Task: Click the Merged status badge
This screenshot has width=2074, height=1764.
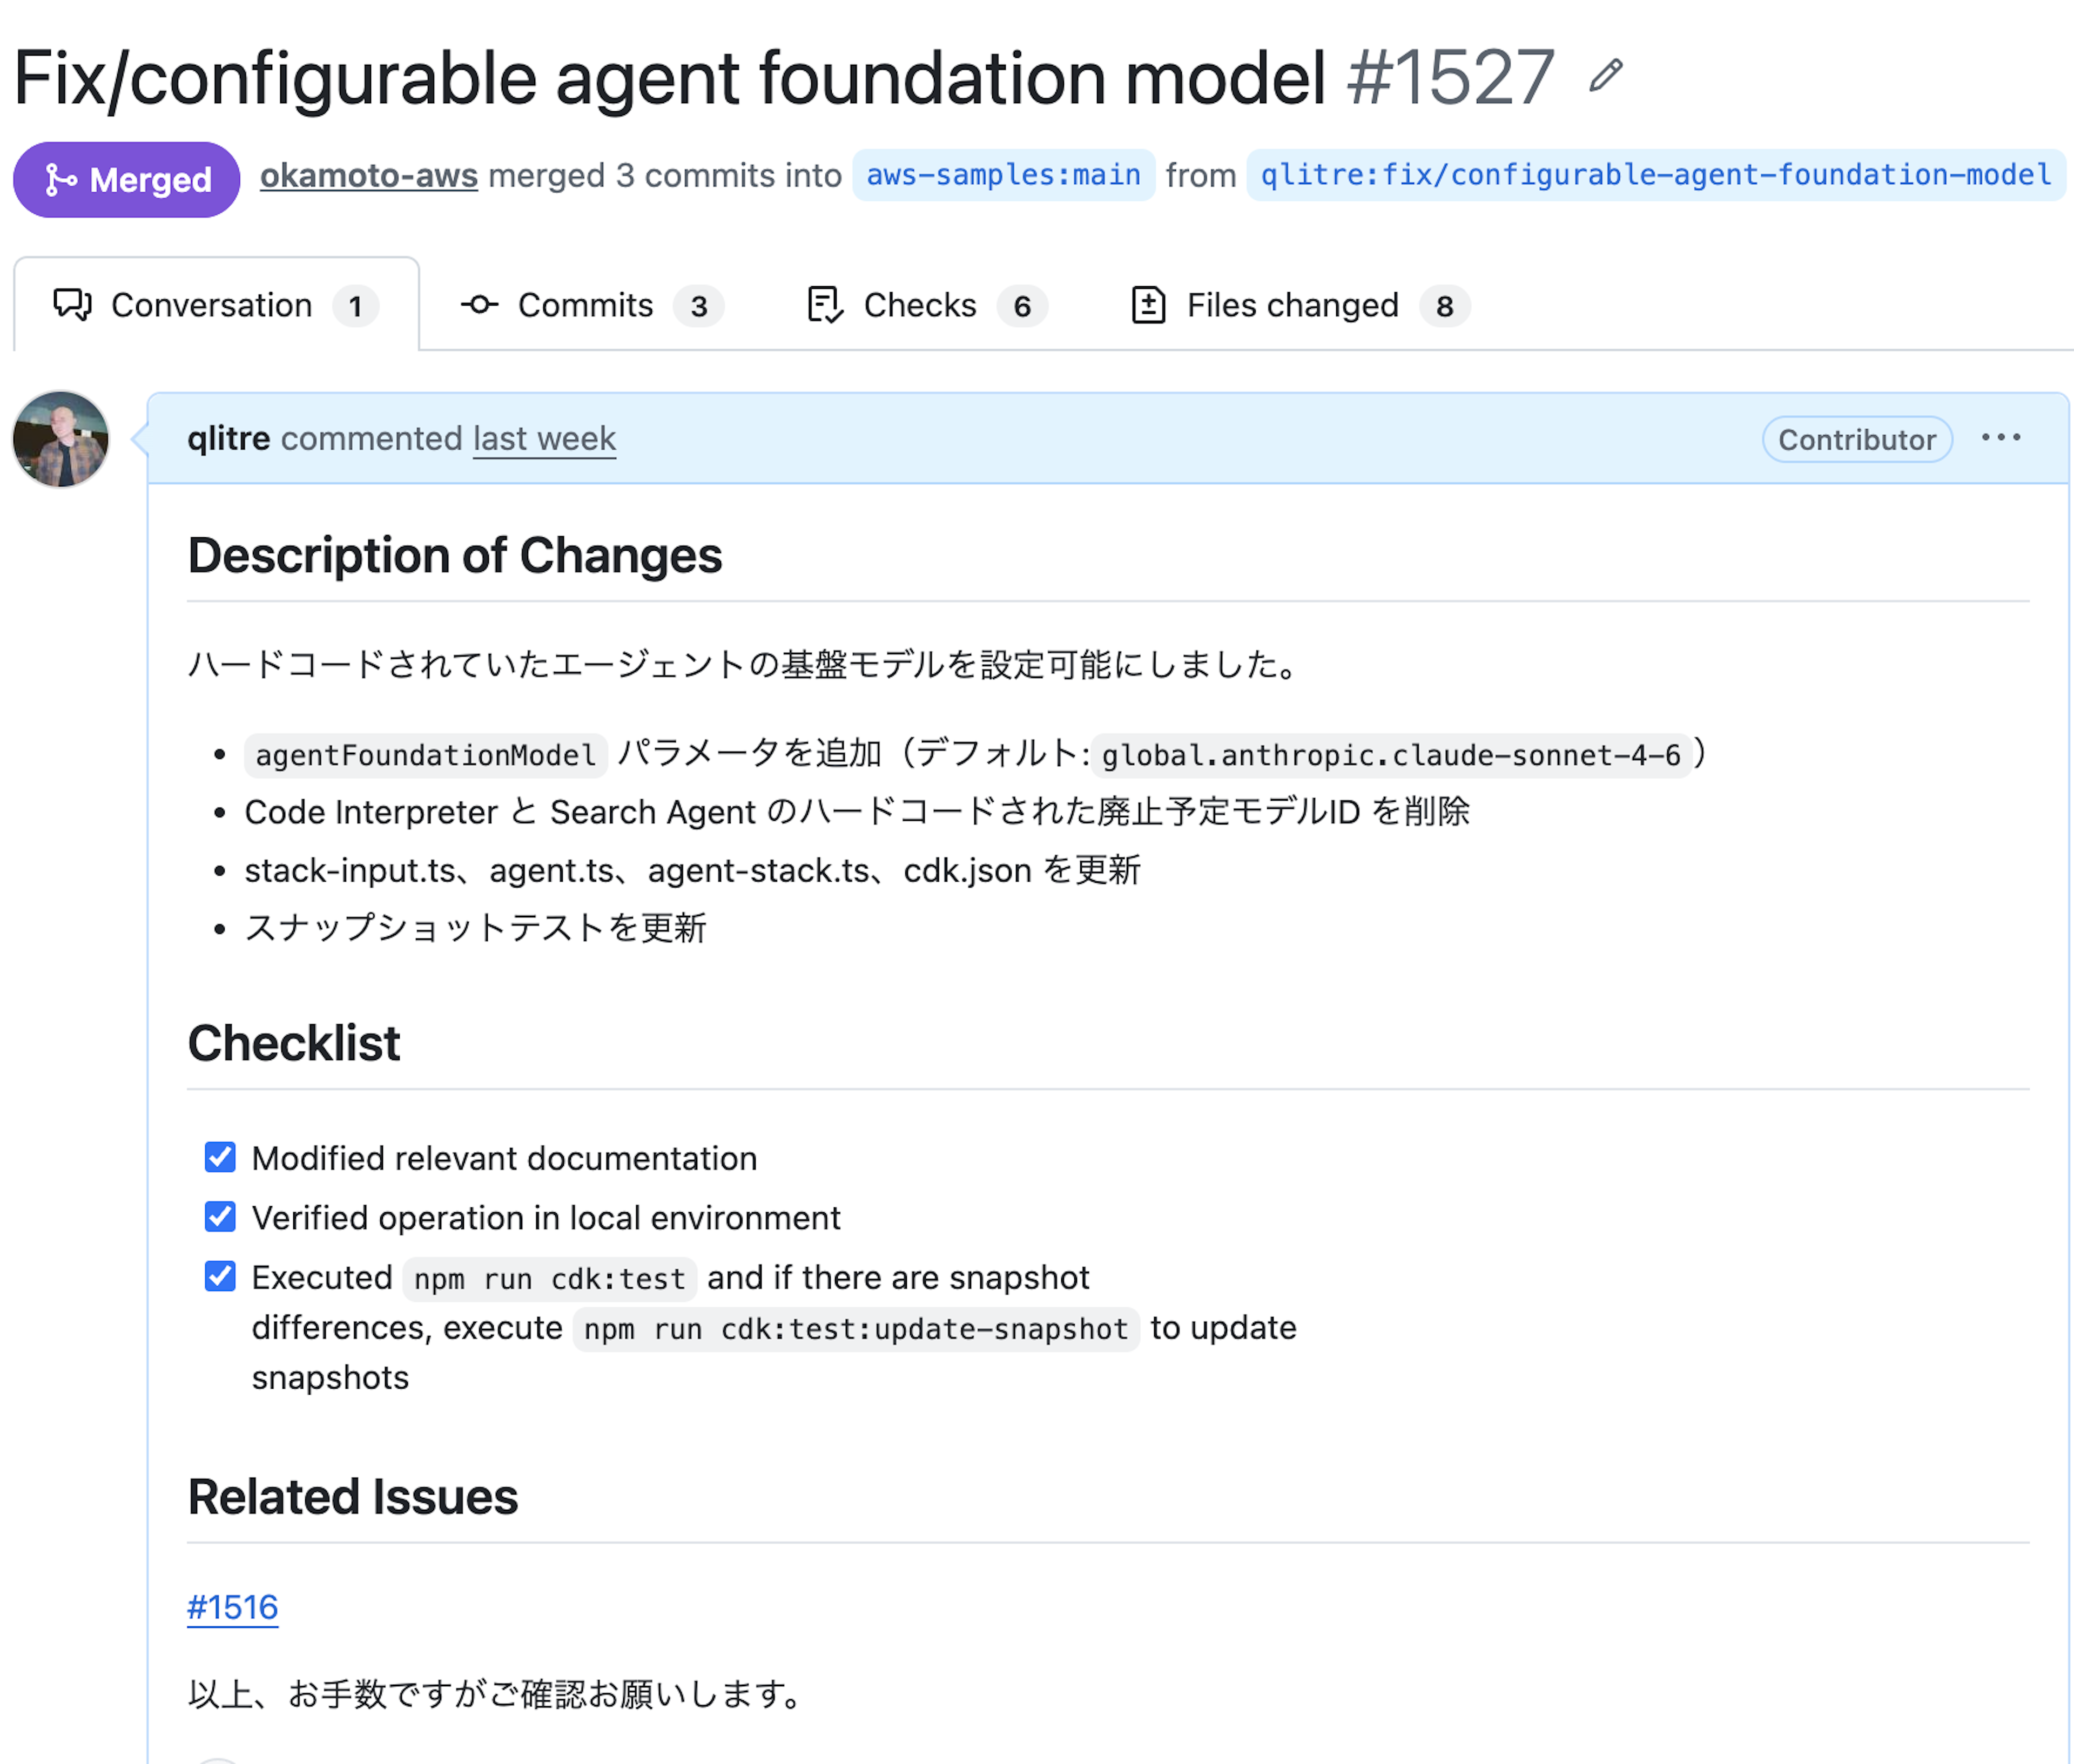Action: pos(127,180)
